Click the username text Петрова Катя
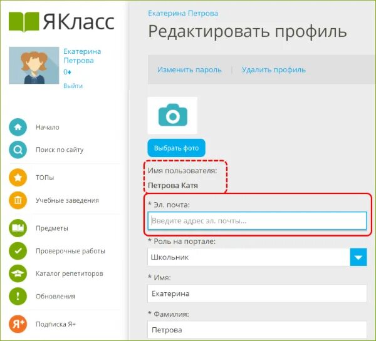The width and height of the screenshot is (376, 341). pos(173,186)
